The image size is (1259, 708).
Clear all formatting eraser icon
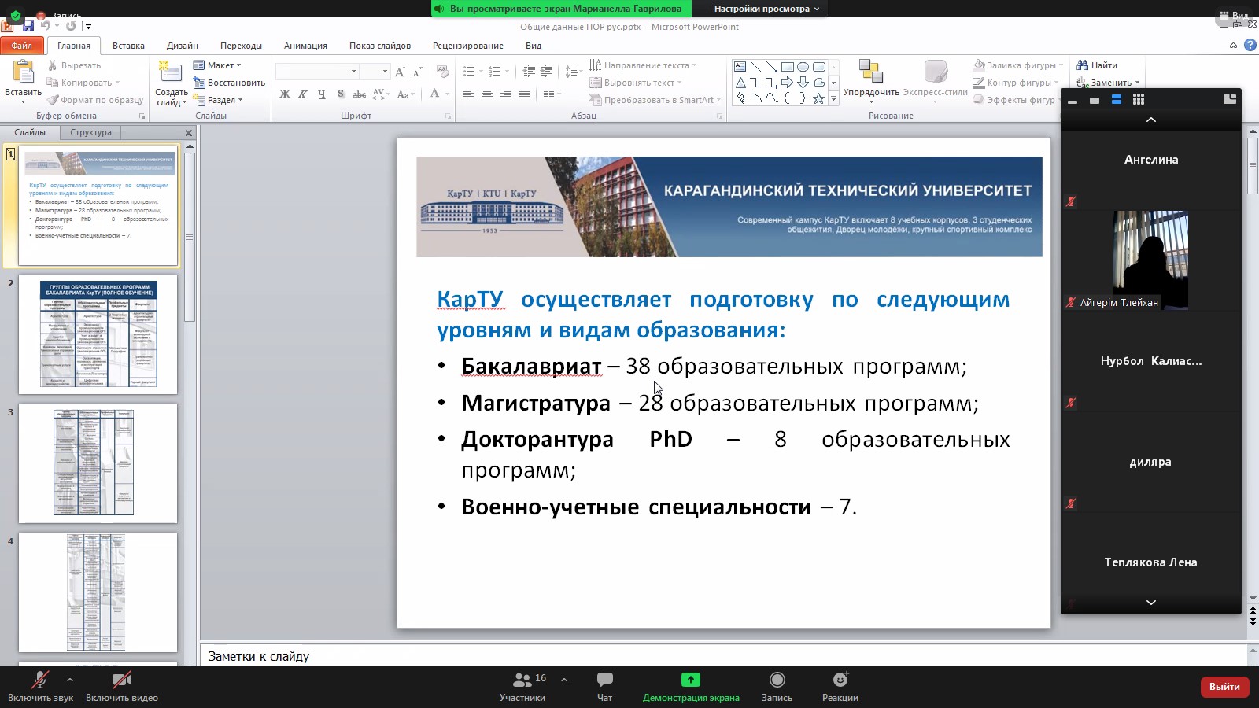tap(443, 72)
